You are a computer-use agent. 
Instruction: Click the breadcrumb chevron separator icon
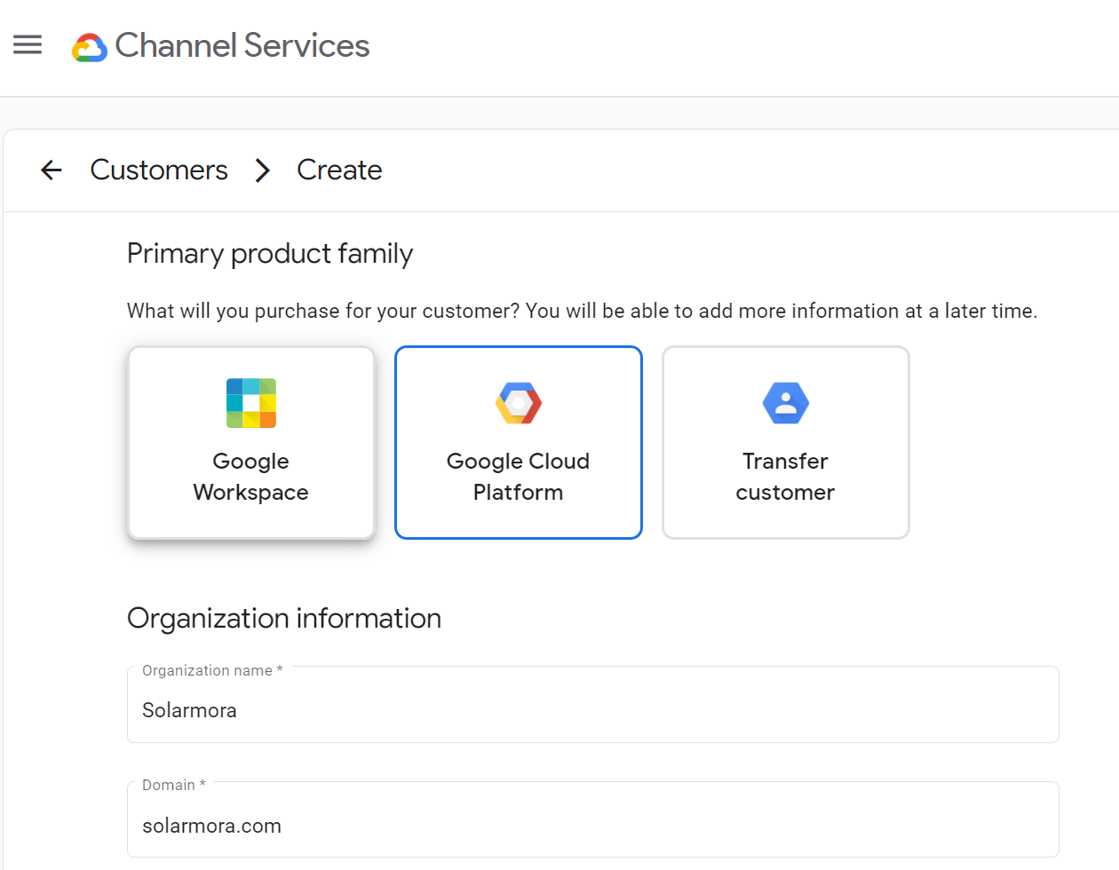click(x=262, y=170)
